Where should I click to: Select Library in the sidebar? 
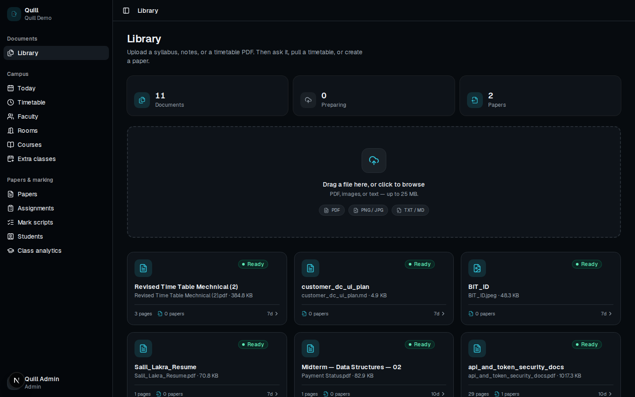[56, 53]
